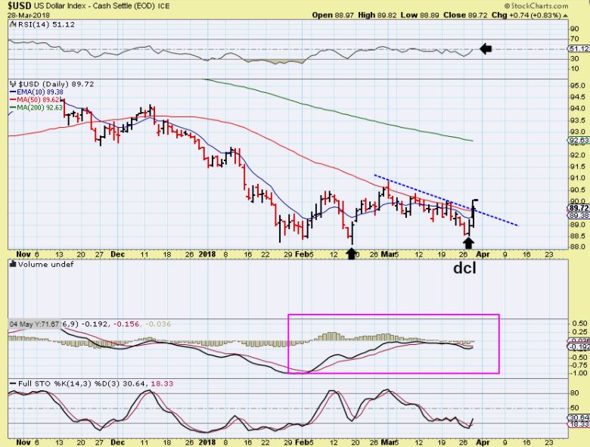
Task: Click the dcl annotation text
Action: point(464,268)
